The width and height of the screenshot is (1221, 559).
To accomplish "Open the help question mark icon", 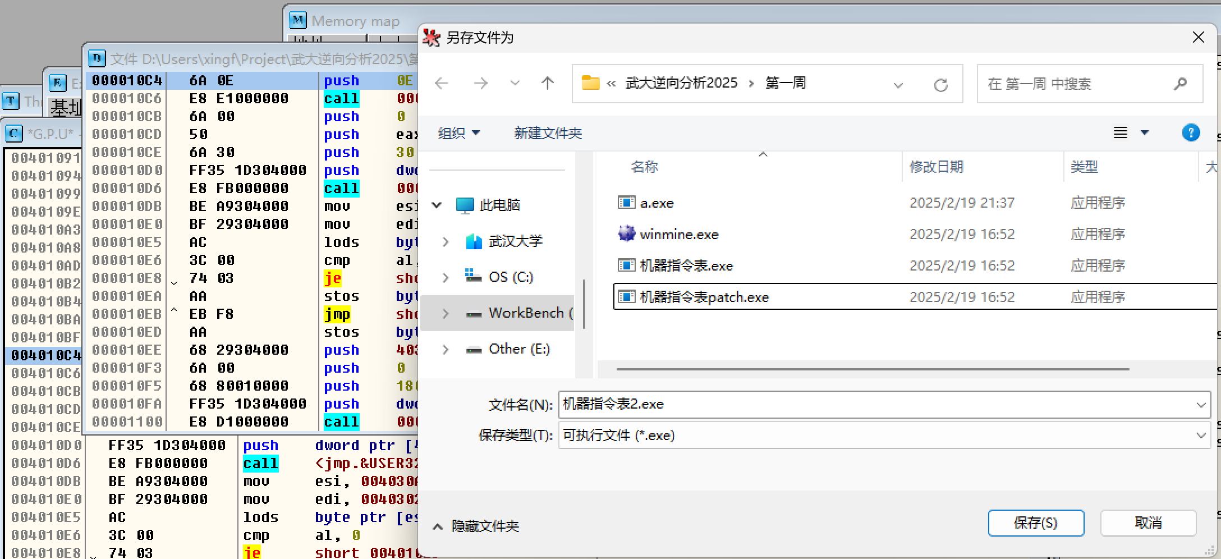I will (1191, 133).
